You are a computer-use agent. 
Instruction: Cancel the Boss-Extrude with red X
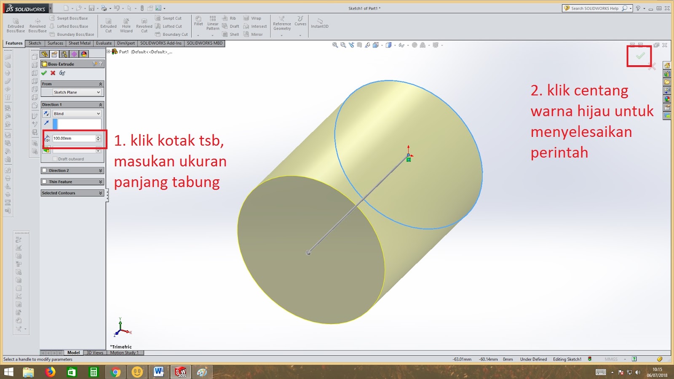click(x=52, y=72)
